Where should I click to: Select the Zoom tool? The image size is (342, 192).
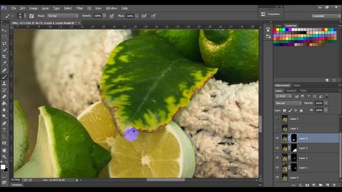coord(4,157)
